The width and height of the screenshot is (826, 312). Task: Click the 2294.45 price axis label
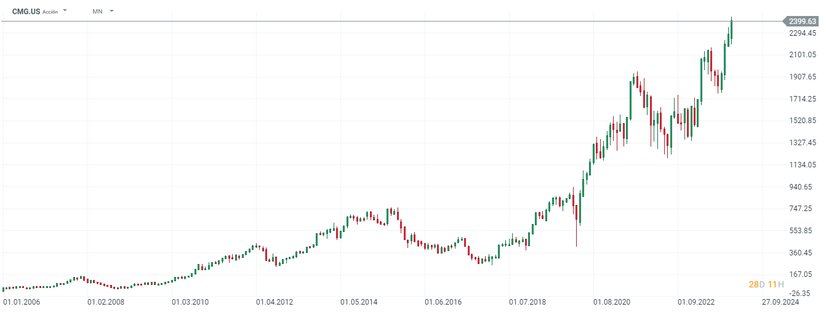pyautogui.click(x=803, y=33)
